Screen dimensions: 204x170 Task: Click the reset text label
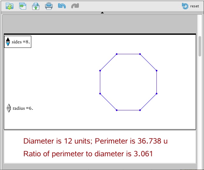click(x=194, y=6)
